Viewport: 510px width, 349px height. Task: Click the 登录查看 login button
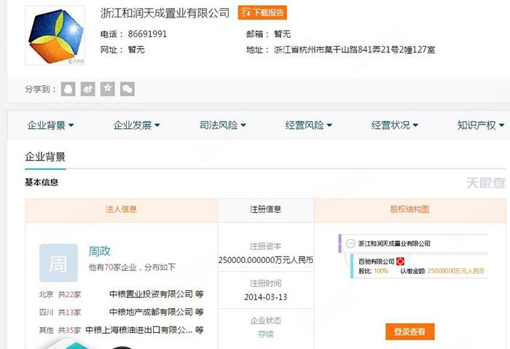[409, 332]
